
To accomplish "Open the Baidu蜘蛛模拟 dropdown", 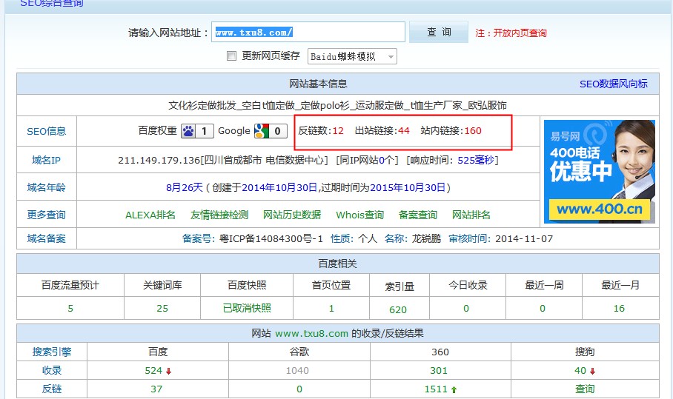I will 353,56.
